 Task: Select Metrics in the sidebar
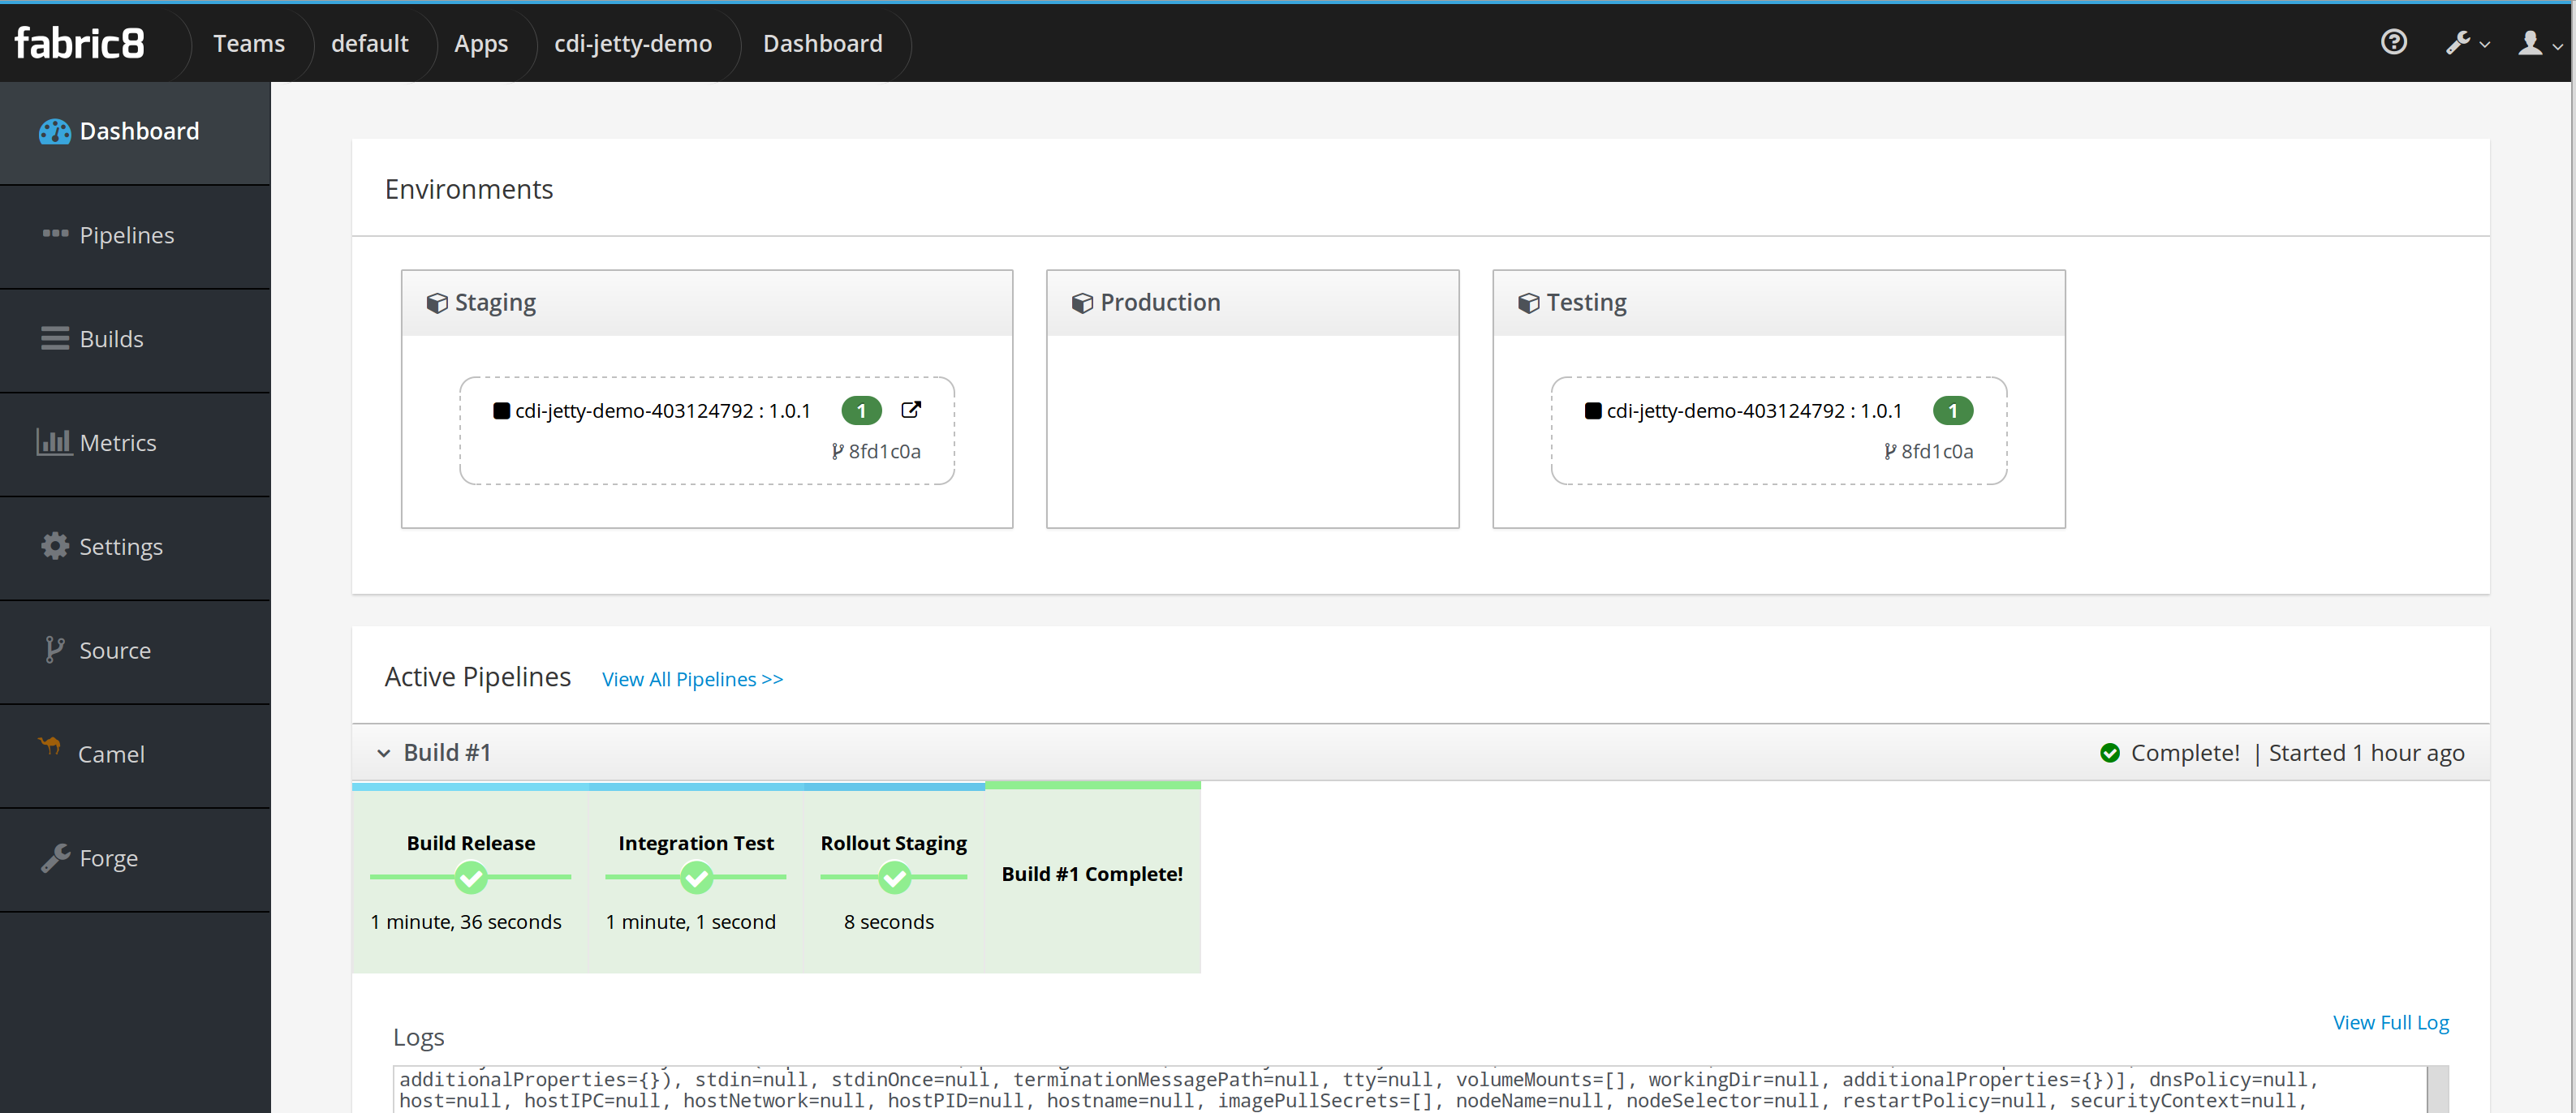click(117, 443)
